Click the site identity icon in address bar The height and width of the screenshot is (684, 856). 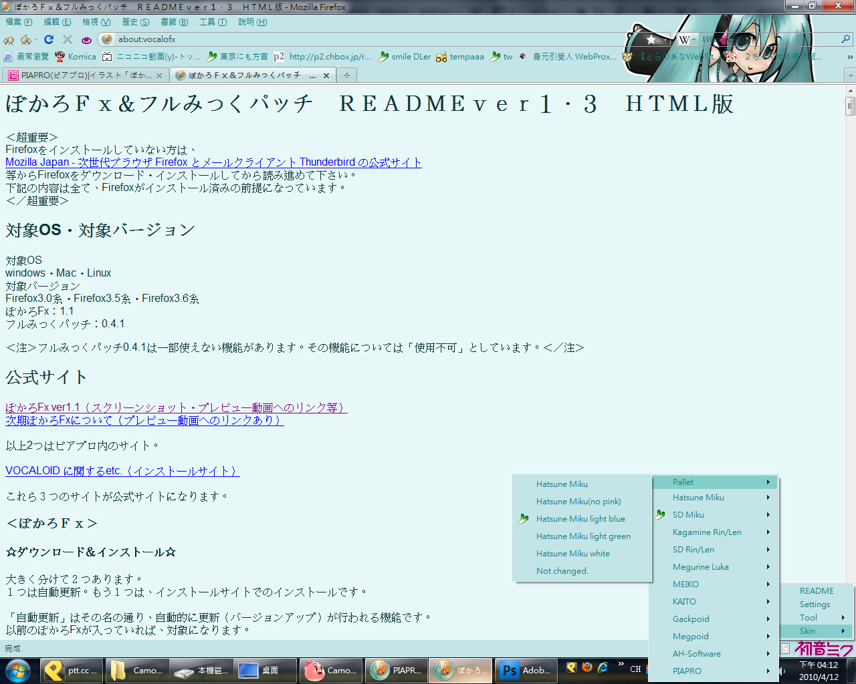coord(107,39)
